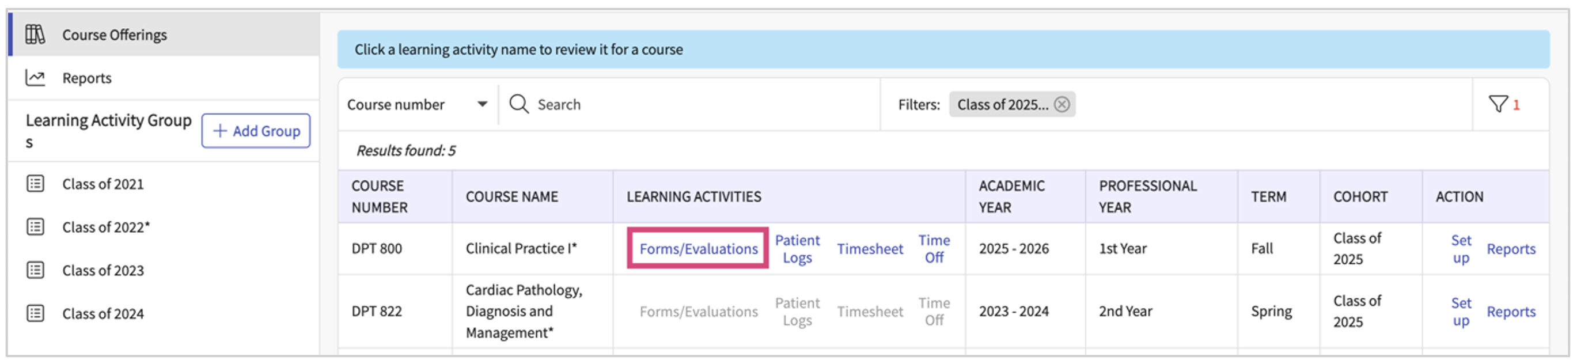Select the Class of 2022 group

click(106, 227)
